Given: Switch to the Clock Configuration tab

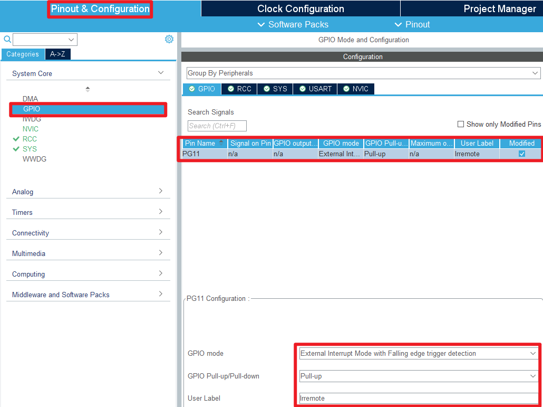Looking at the screenshot, I should click(300, 9).
